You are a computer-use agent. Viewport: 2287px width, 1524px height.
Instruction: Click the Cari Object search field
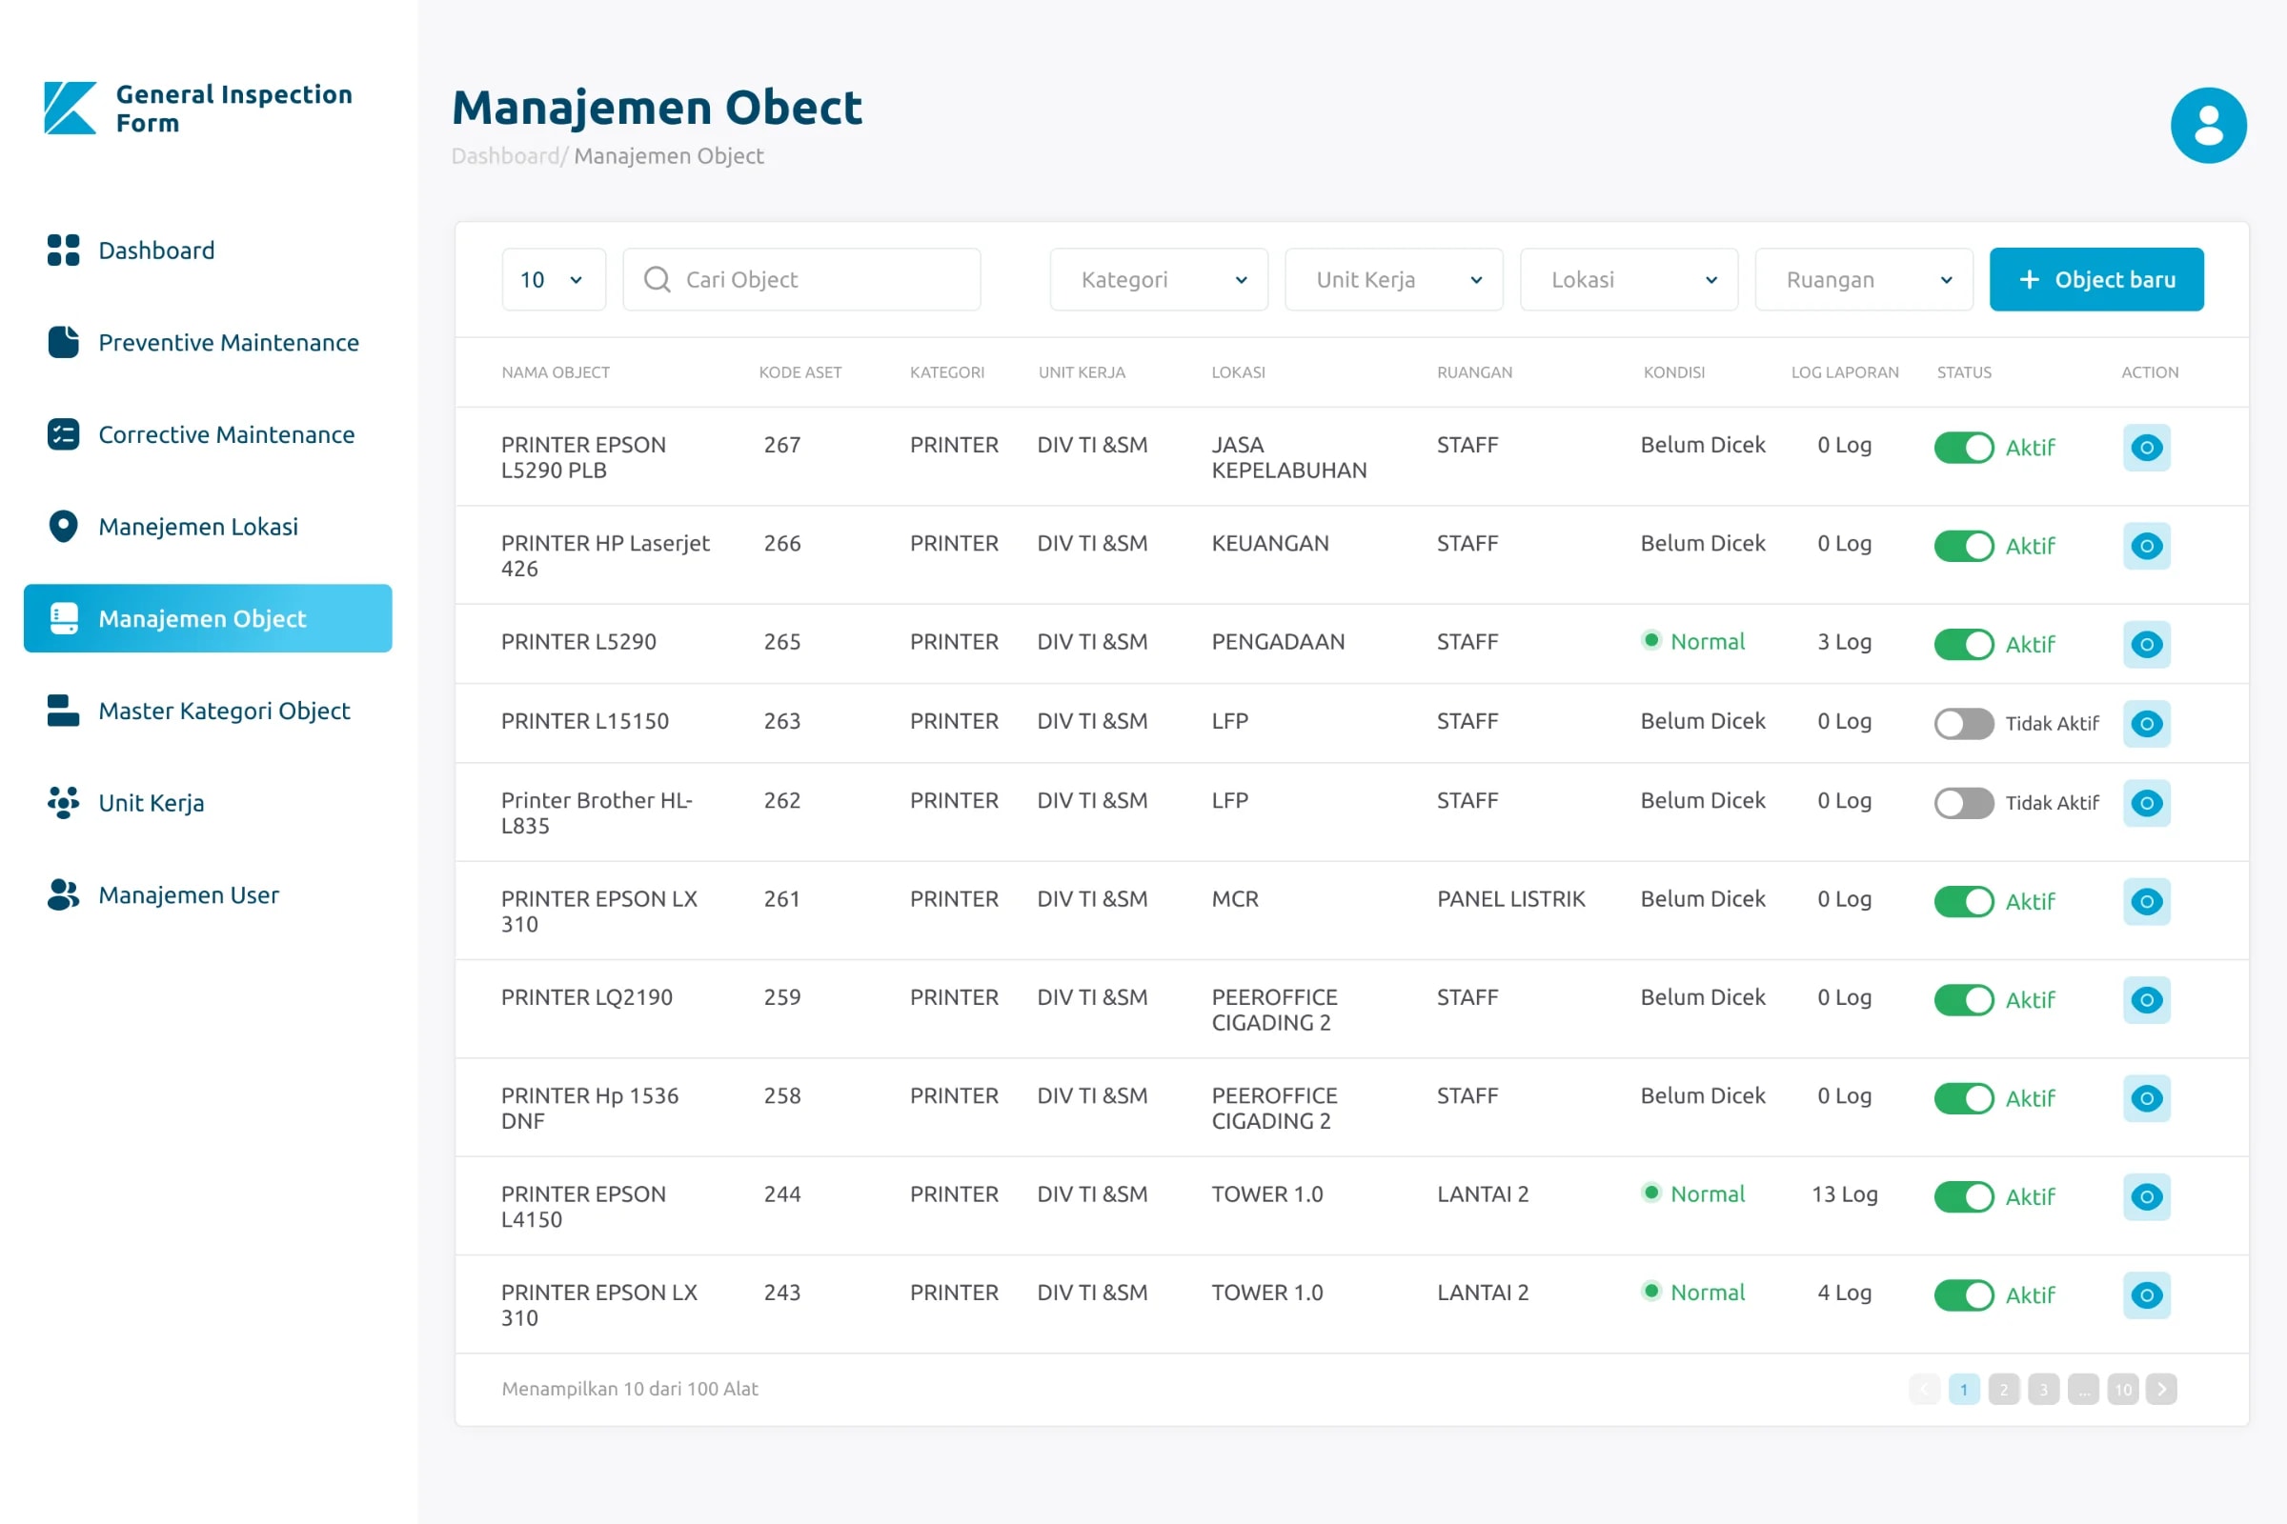[801, 280]
